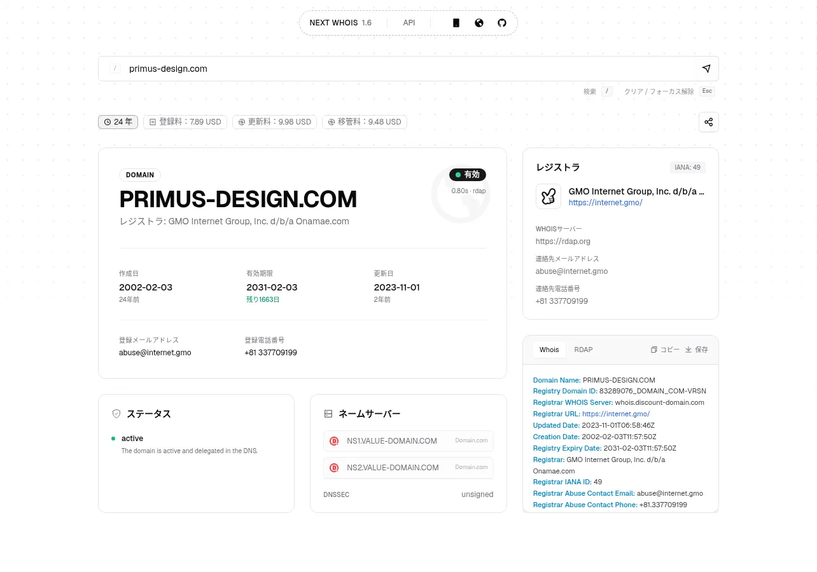Click the phone +81 337709199 in domain card
The width and height of the screenshot is (817, 572).
click(x=270, y=353)
